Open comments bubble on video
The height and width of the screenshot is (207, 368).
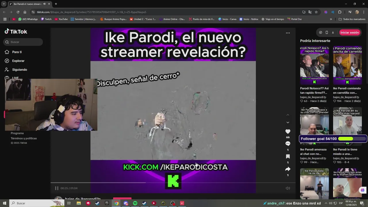(288, 143)
